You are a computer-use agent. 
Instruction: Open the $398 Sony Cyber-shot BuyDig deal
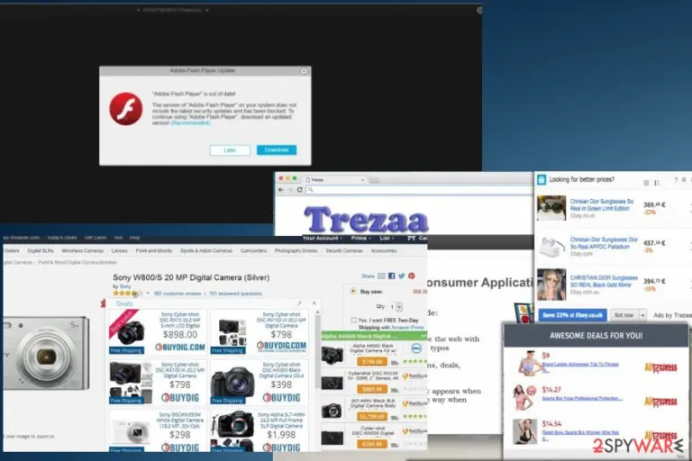click(x=259, y=383)
